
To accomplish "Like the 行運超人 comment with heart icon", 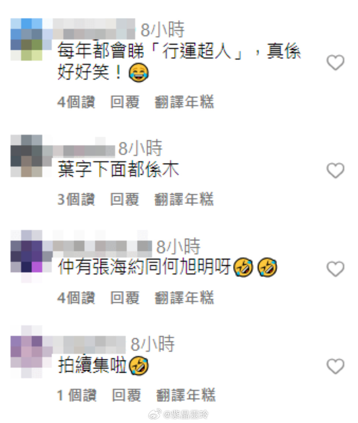I will (335, 62).
